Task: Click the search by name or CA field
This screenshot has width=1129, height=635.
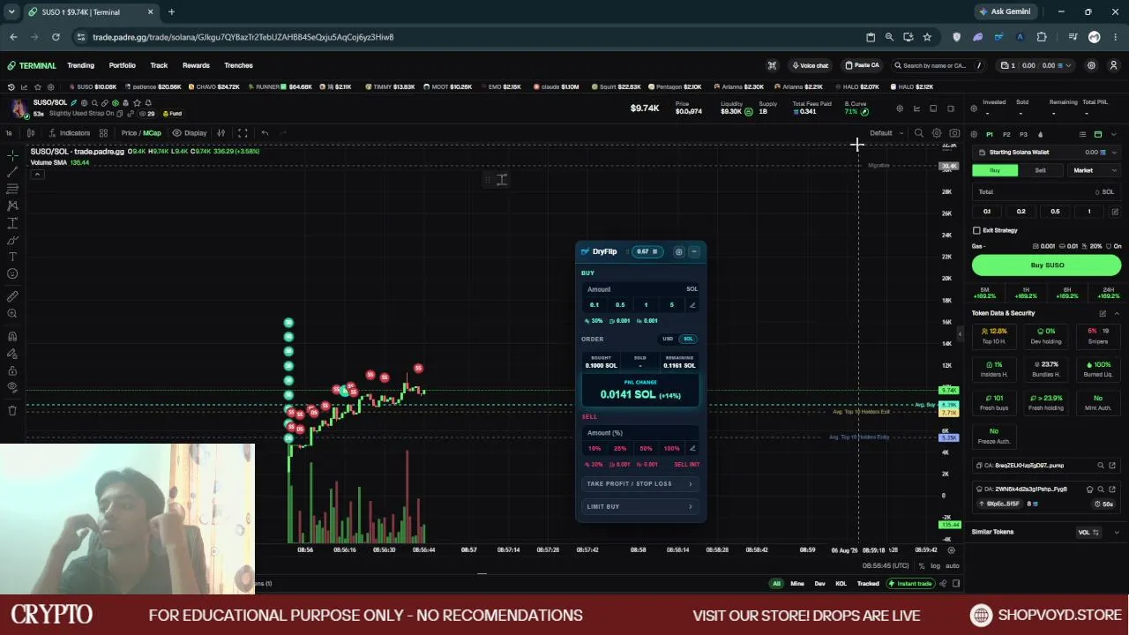Action: [940, 65]
